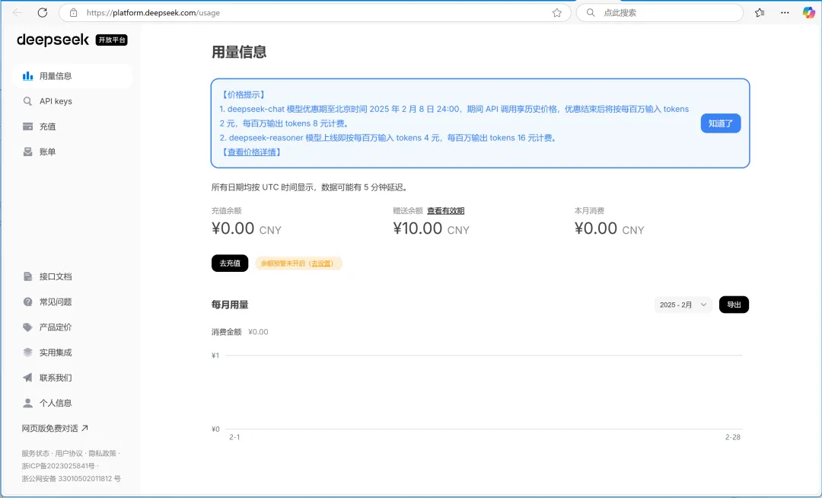Viewport: 822px width, 498px height.
Task: Click the 开放平台 badge beside the logo
Action: click(x=112, y=40)
